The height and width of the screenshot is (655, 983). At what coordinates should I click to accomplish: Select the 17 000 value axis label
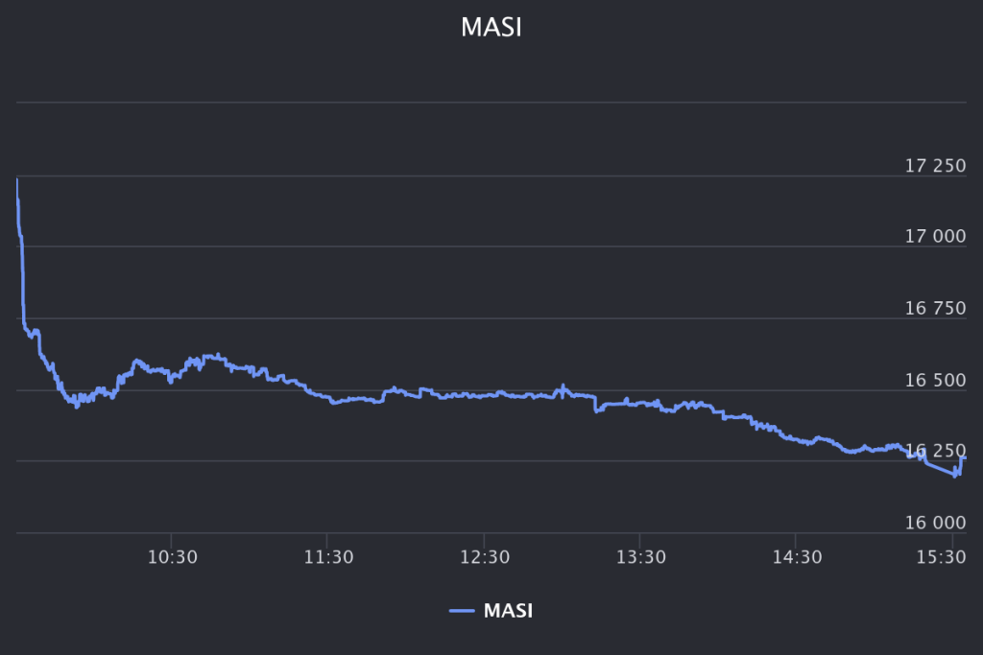935,237
